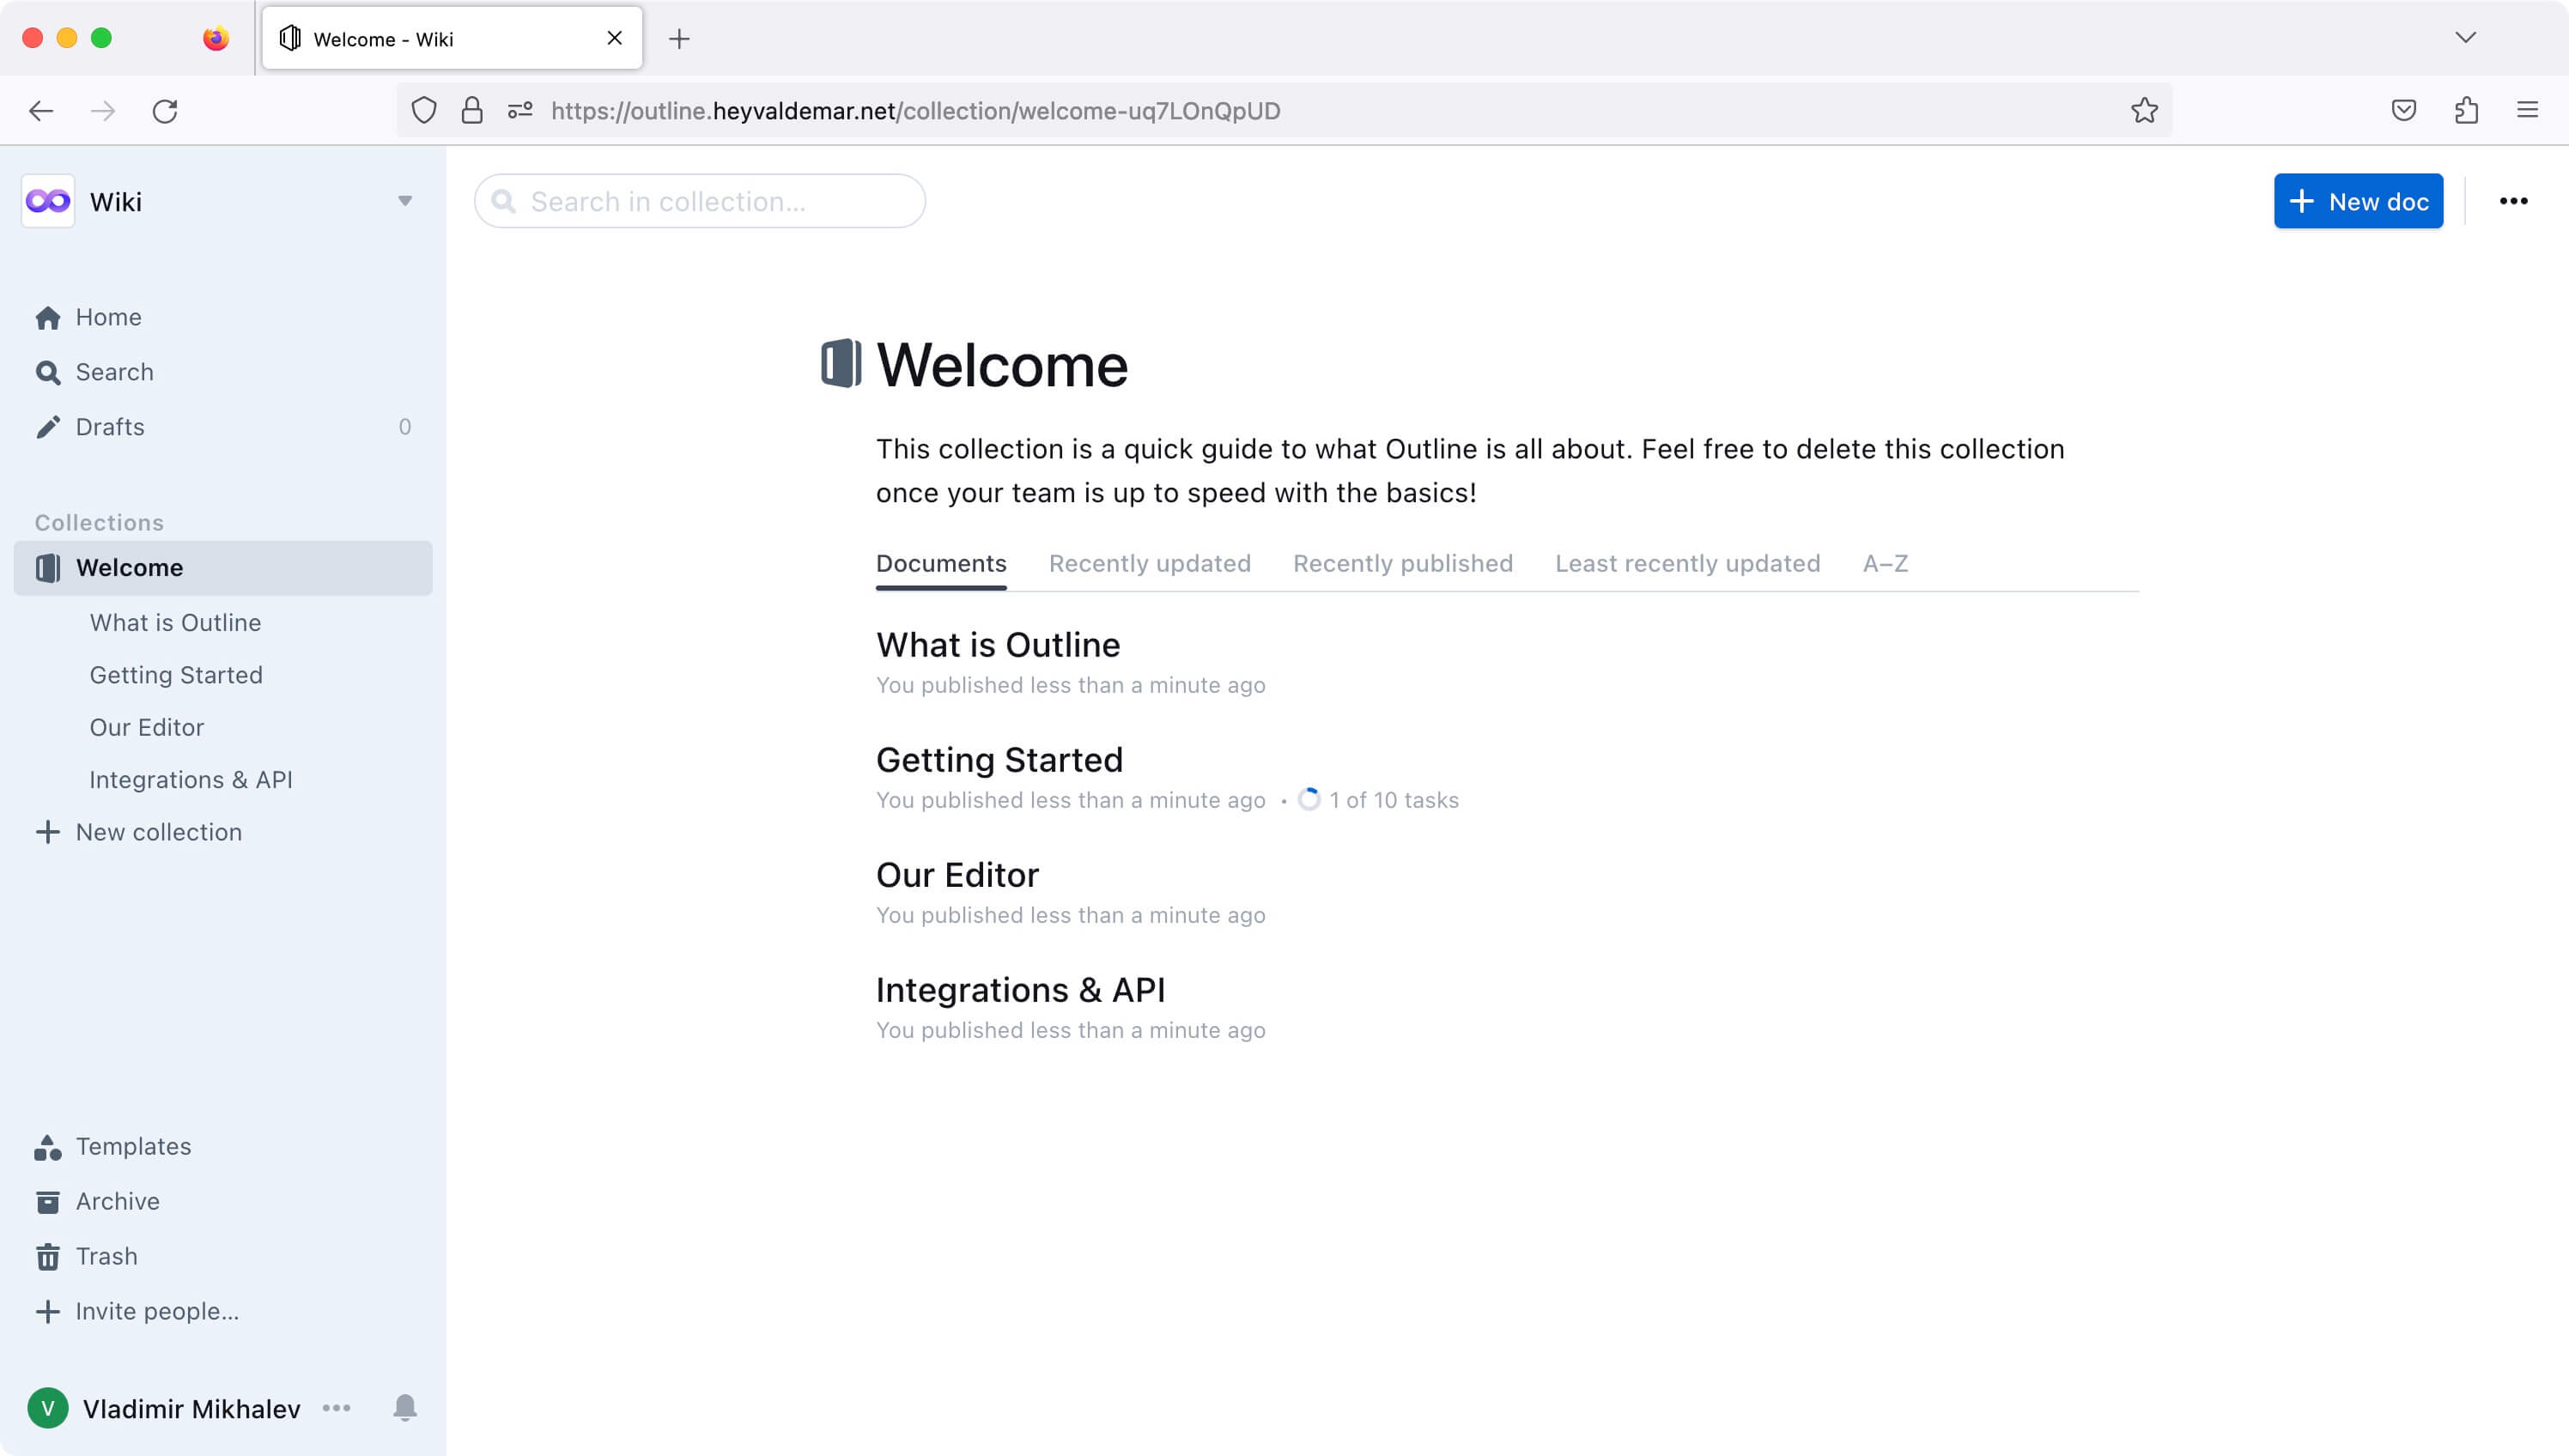Viewport: 2569px width, 1456px height.
Task: Open collection more options menu
Action: coord(2513,201)
